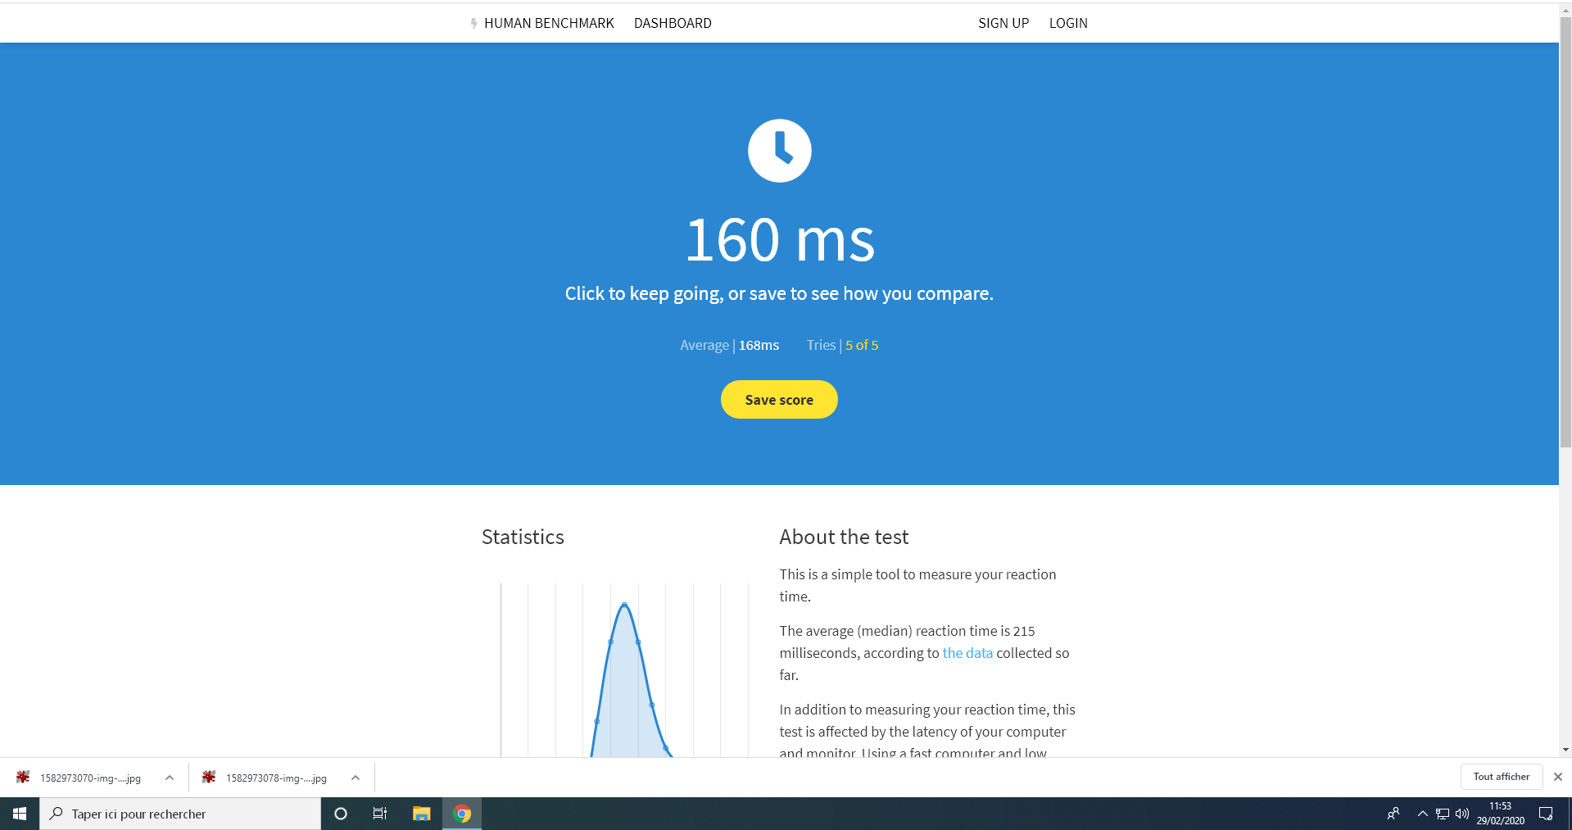The height and width of the screenshot is (830, 1572).
Task: Open the Login page
Action: click(1068, 23)
